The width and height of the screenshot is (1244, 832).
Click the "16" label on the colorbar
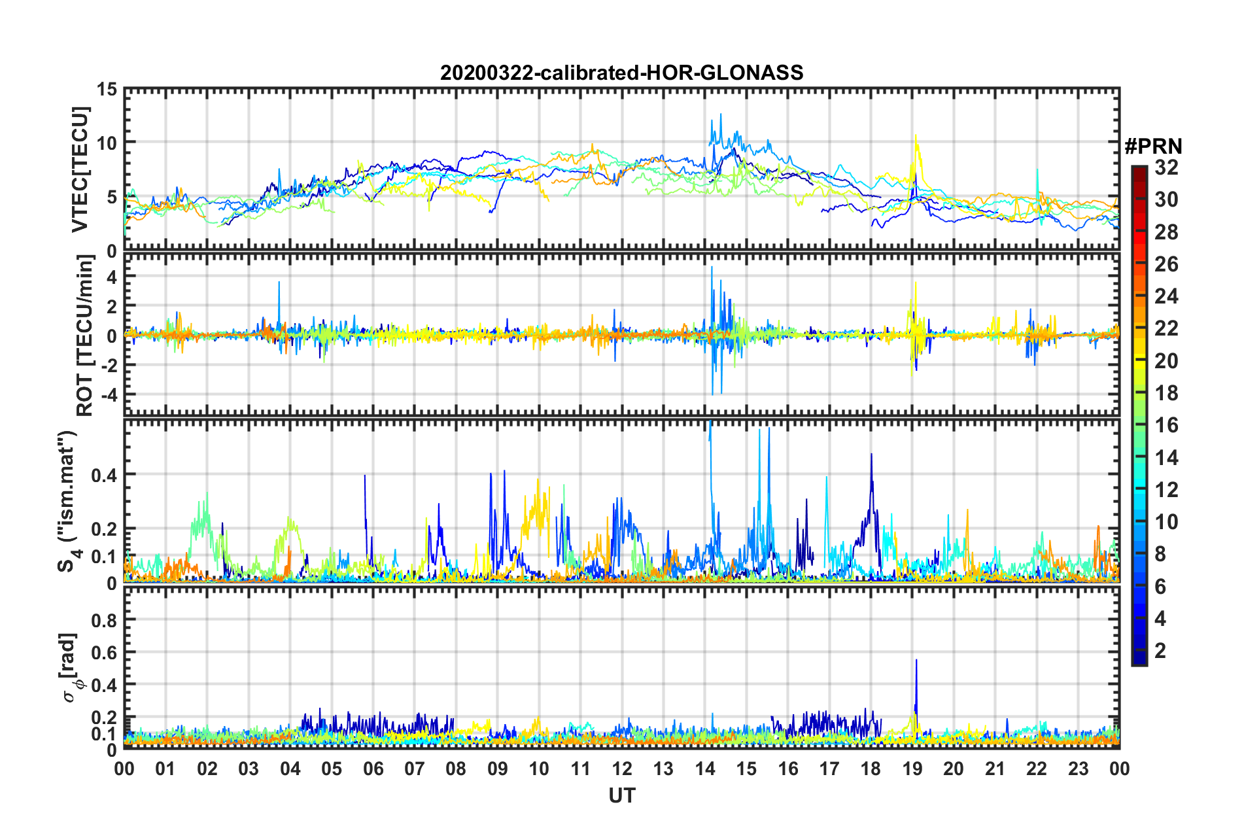click(x=1166, y=426)
